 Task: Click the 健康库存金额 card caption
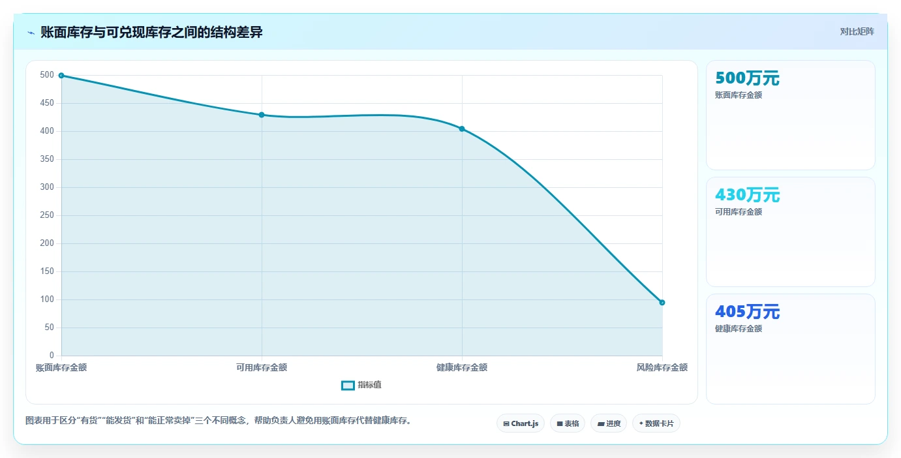(x=739, y=329)
